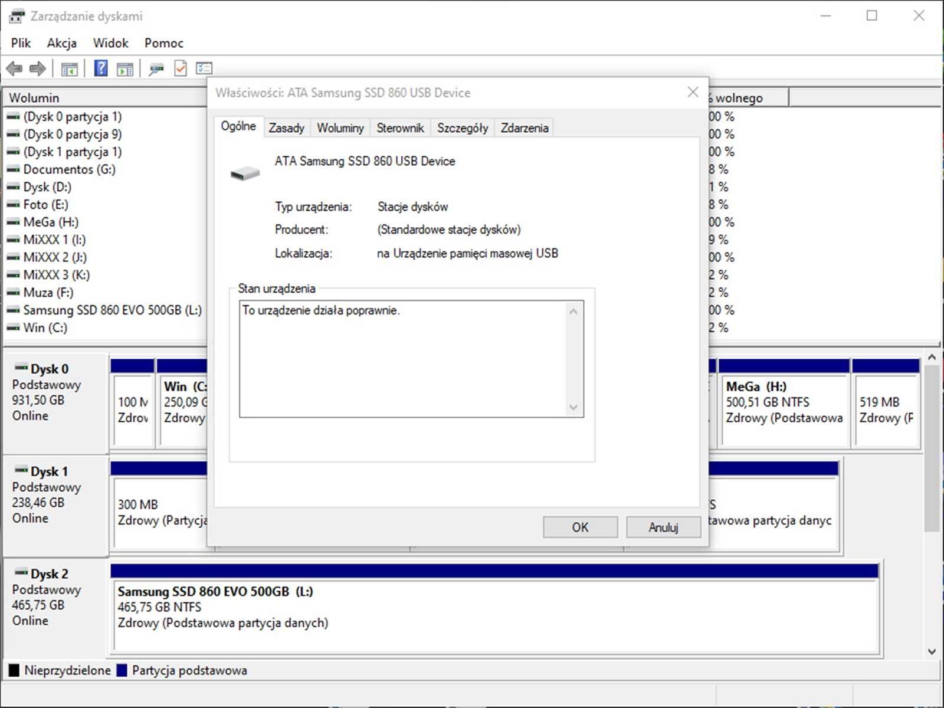The height and width of the screenshot is (708, 944).
Task: Click the action pane toolbar icon
Action: coord(125,69)
